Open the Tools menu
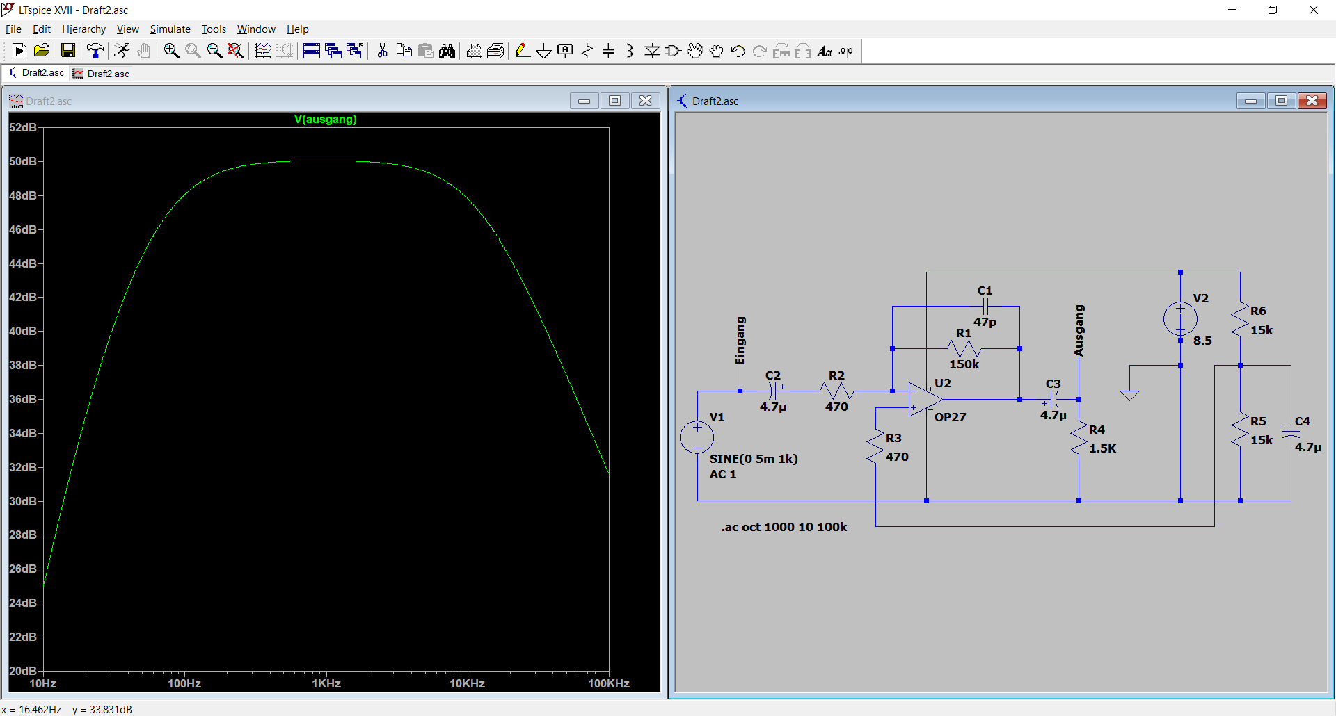 [214, 29]
